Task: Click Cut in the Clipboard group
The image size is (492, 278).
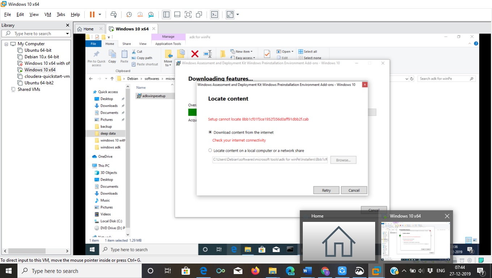Action: 137,52
